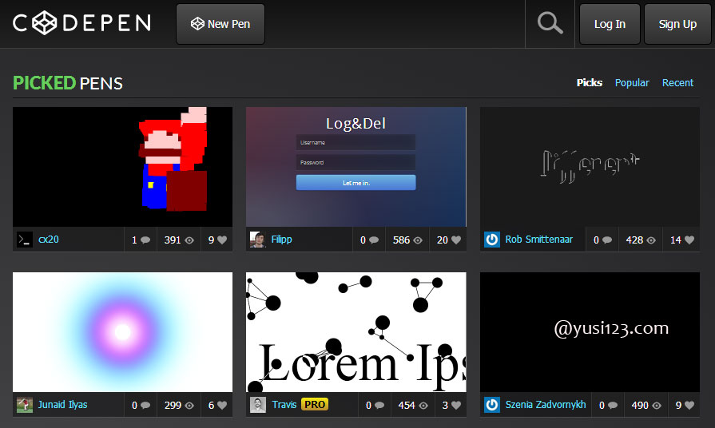
Task: Open the glowing gradient orb pen thumbnail
Action: [123, 332]
